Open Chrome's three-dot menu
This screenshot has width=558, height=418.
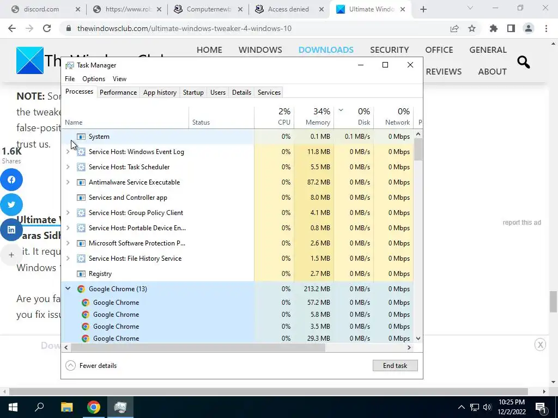546,28
